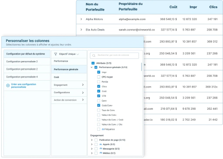This screenshot has width=223, height=159.
Task: Click the magnifier icon in the column search box
Action: click(94, 55)
